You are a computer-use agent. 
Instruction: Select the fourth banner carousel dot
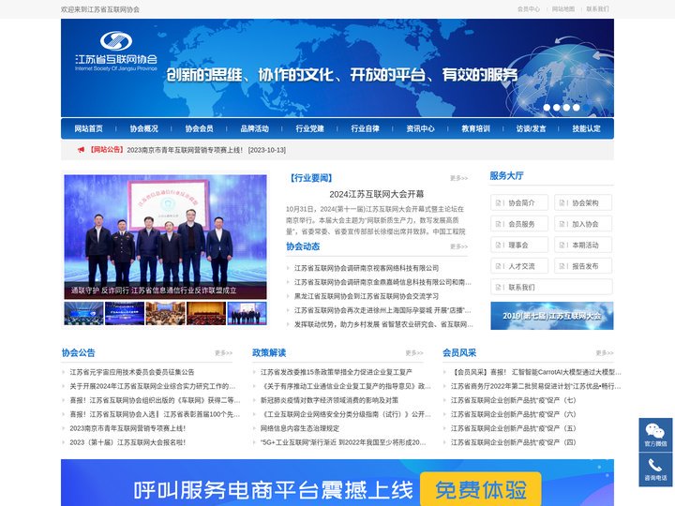pyautogui.click(x=577, y=108)
